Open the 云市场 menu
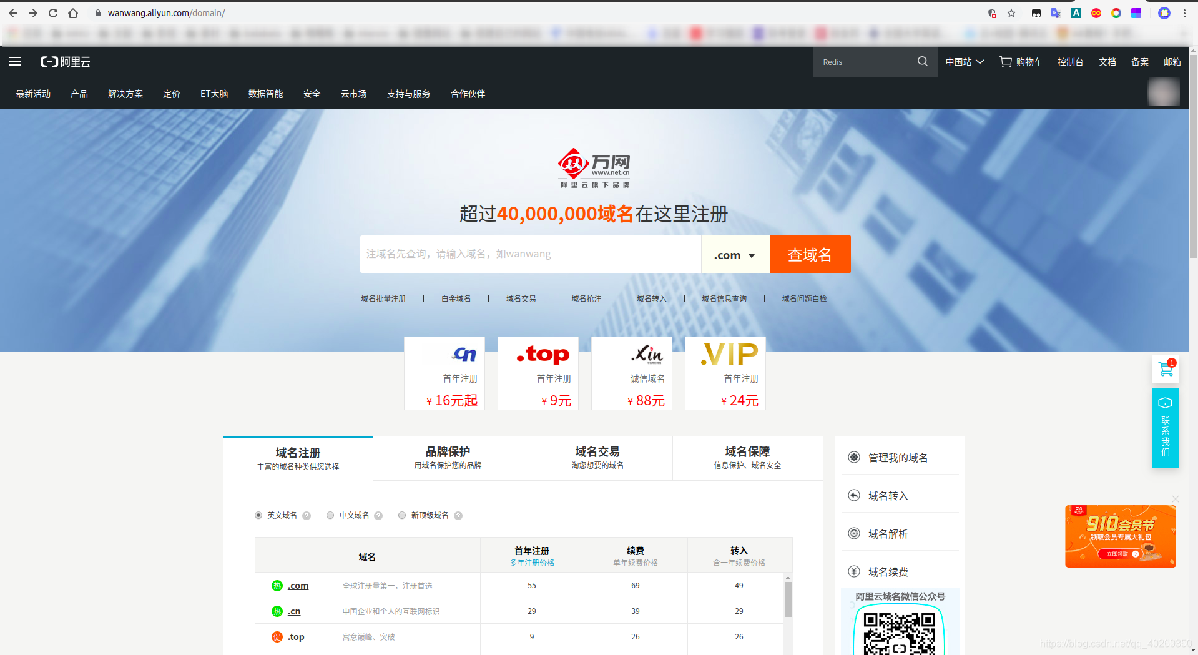Screen dimensions: 1198x655 coord(354,94)
